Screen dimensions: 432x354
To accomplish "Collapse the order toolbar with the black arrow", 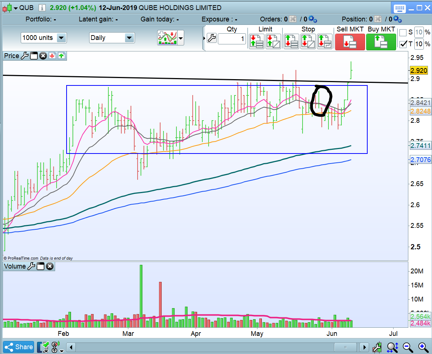I will click(x=204, y=38).
